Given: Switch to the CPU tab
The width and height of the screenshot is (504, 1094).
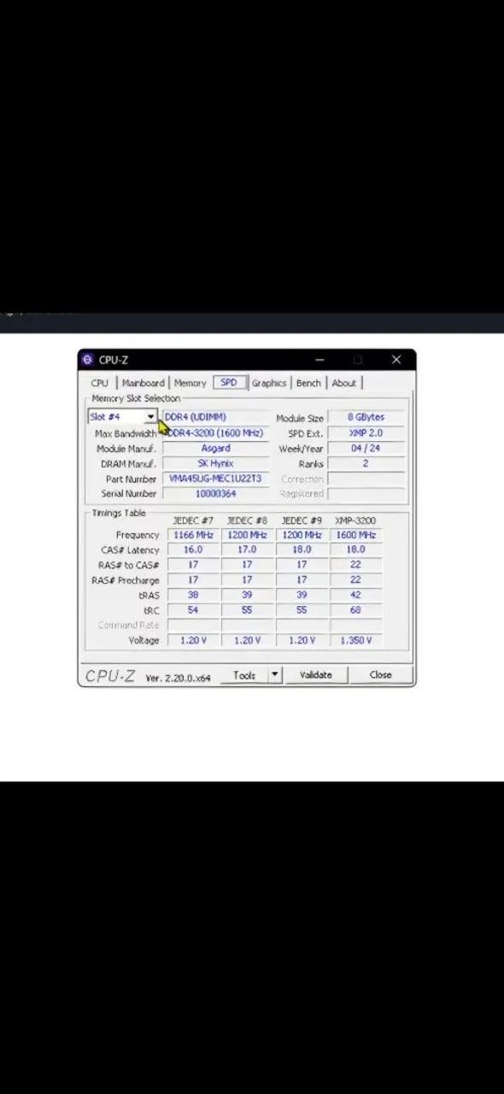Looking at the screenshot, I should (100, 383).
